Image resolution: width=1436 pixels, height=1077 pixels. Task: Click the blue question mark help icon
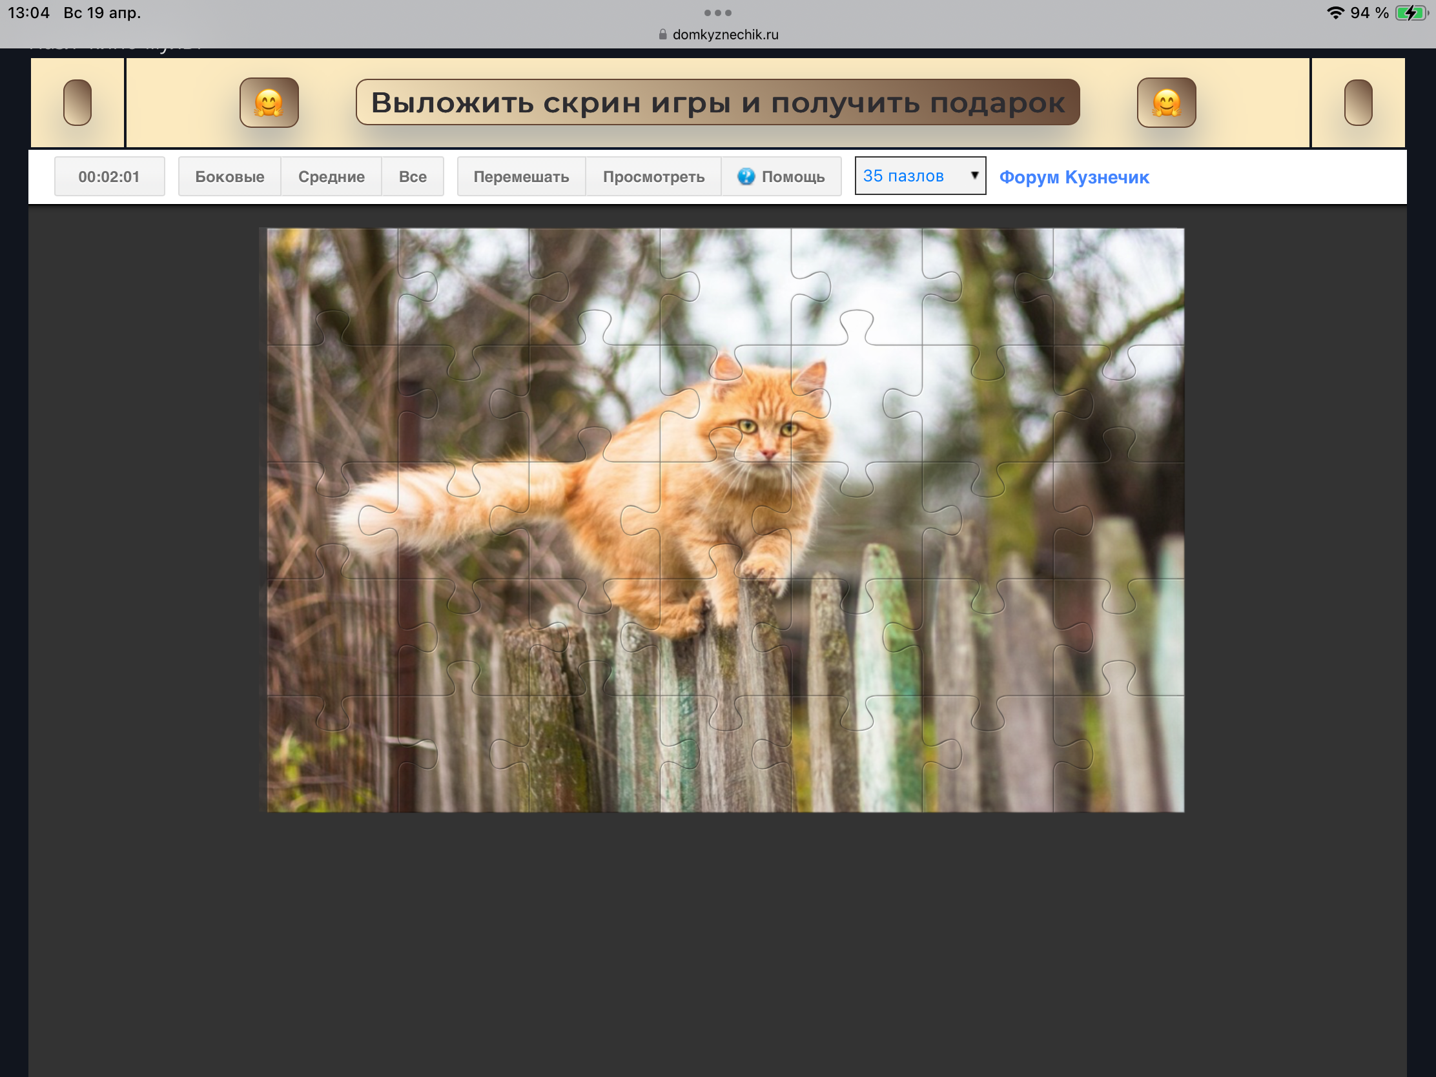(x=746, y=176)
